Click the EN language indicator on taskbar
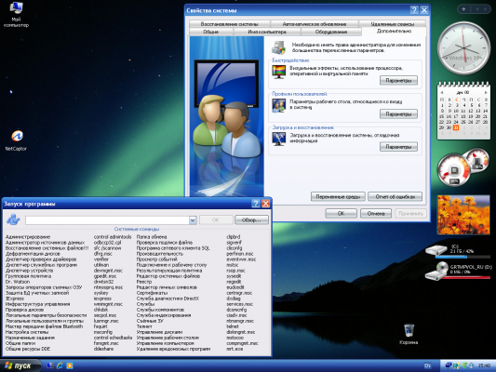 pyautogui.click(x=427, y=366)
